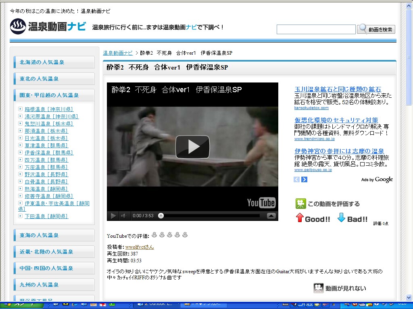Open 野沢温泉［長野県］ link
The width and height of the screenshot is (413, 309).
point(46,174)
